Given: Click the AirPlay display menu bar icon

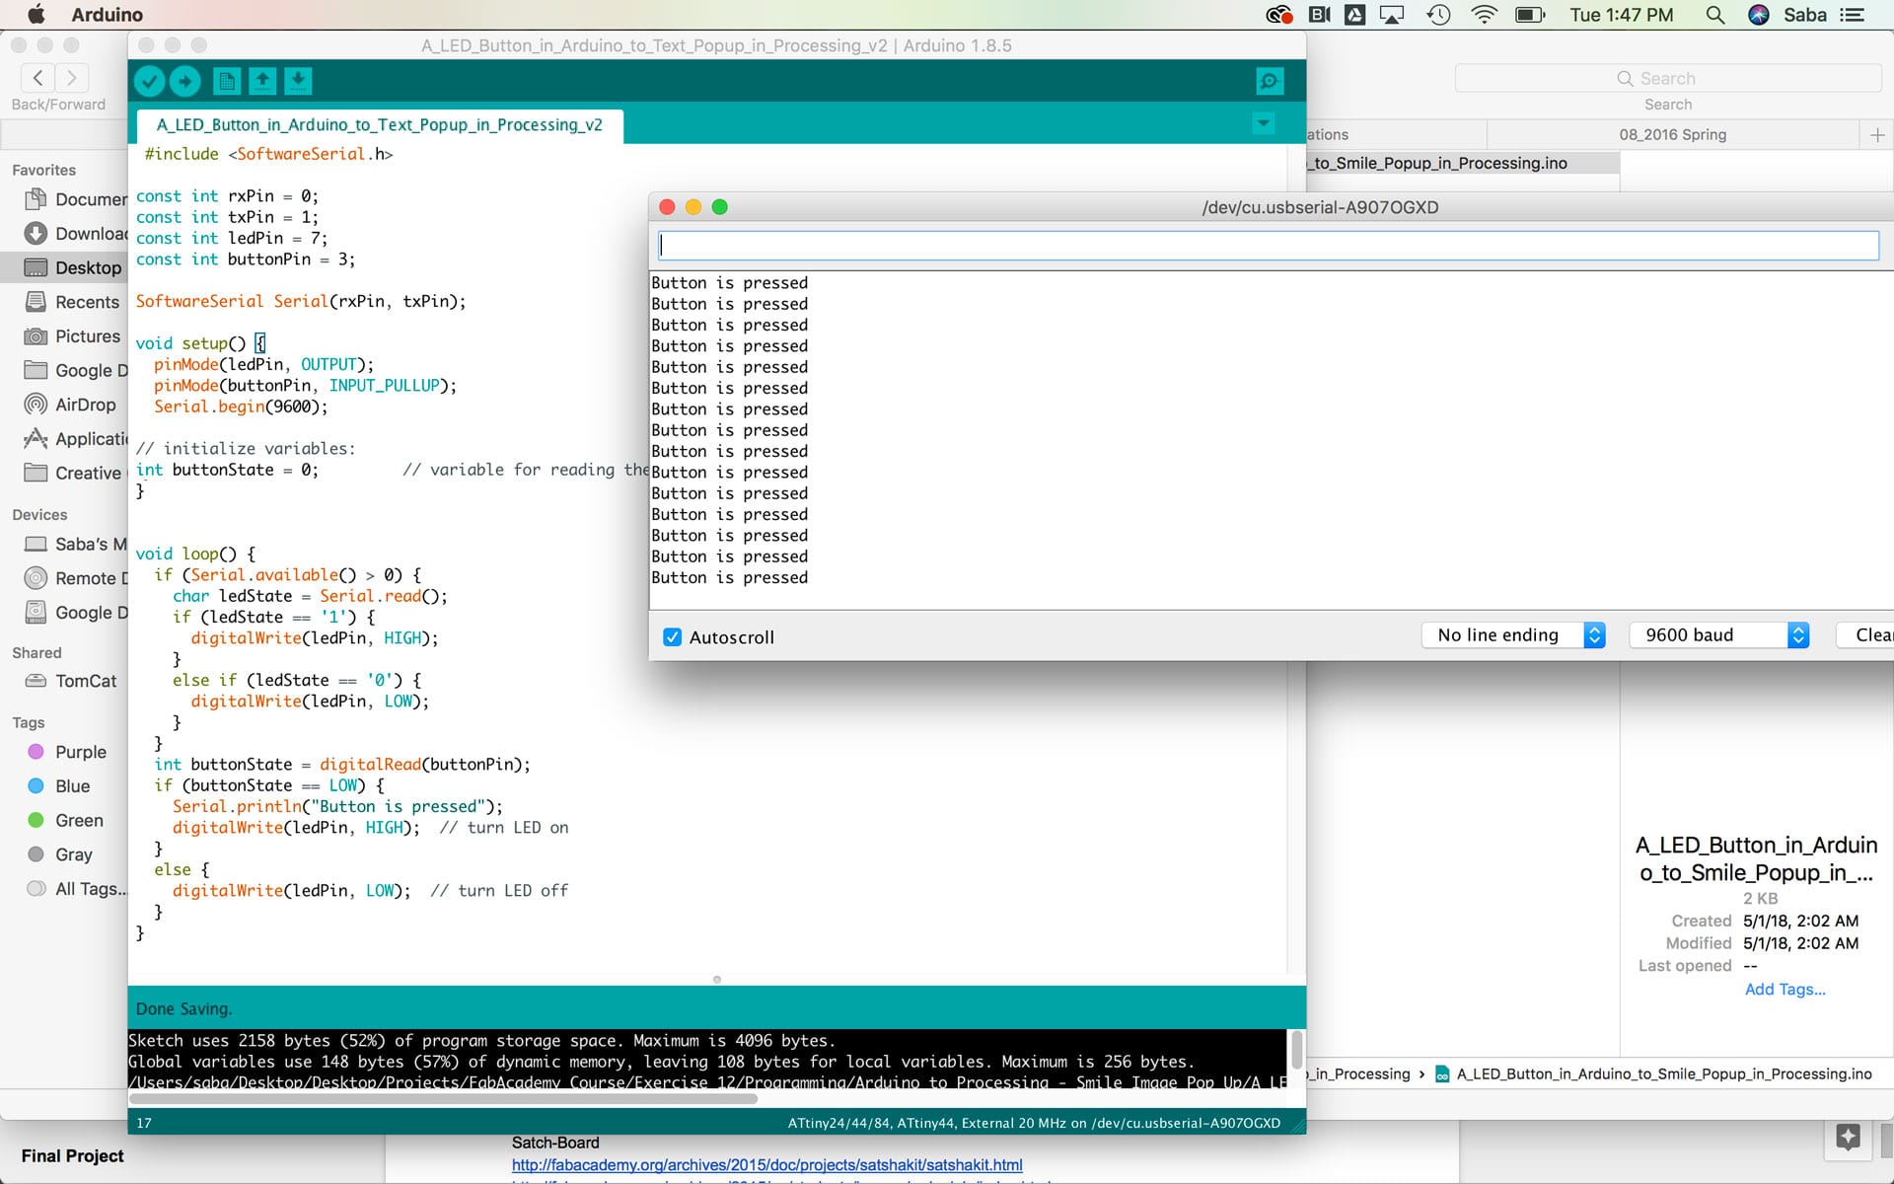Looking at the screenshot, I should point(1392,15).
